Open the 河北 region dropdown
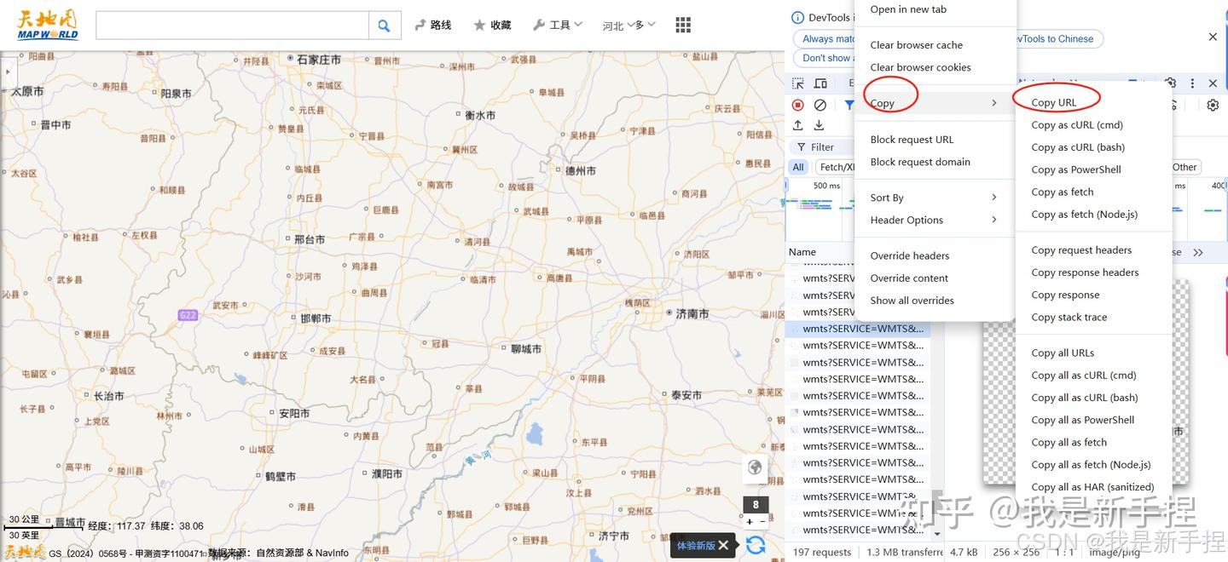Image resolution: width=1228 pixels, height=562 pixels. (x=628, y=25)
